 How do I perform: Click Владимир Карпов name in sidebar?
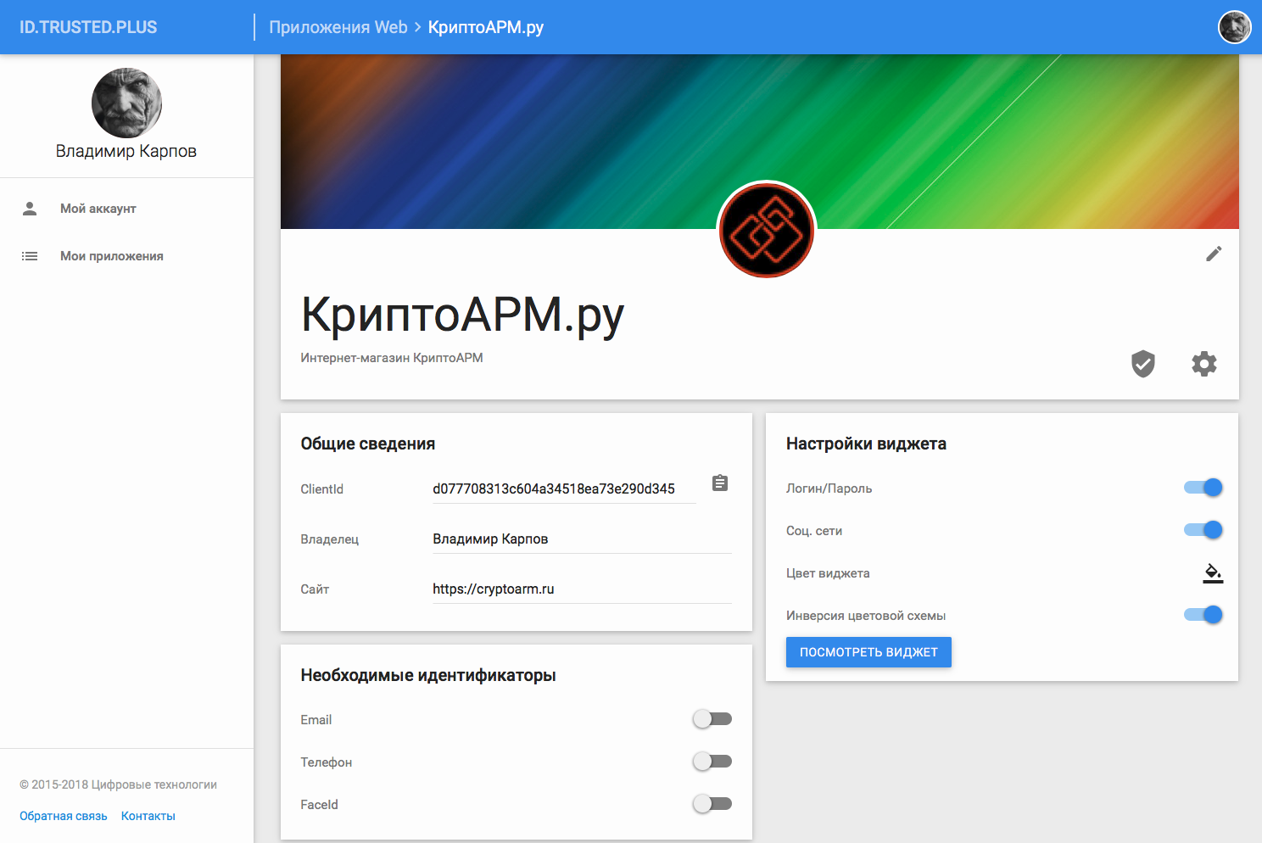pos(126,151)
